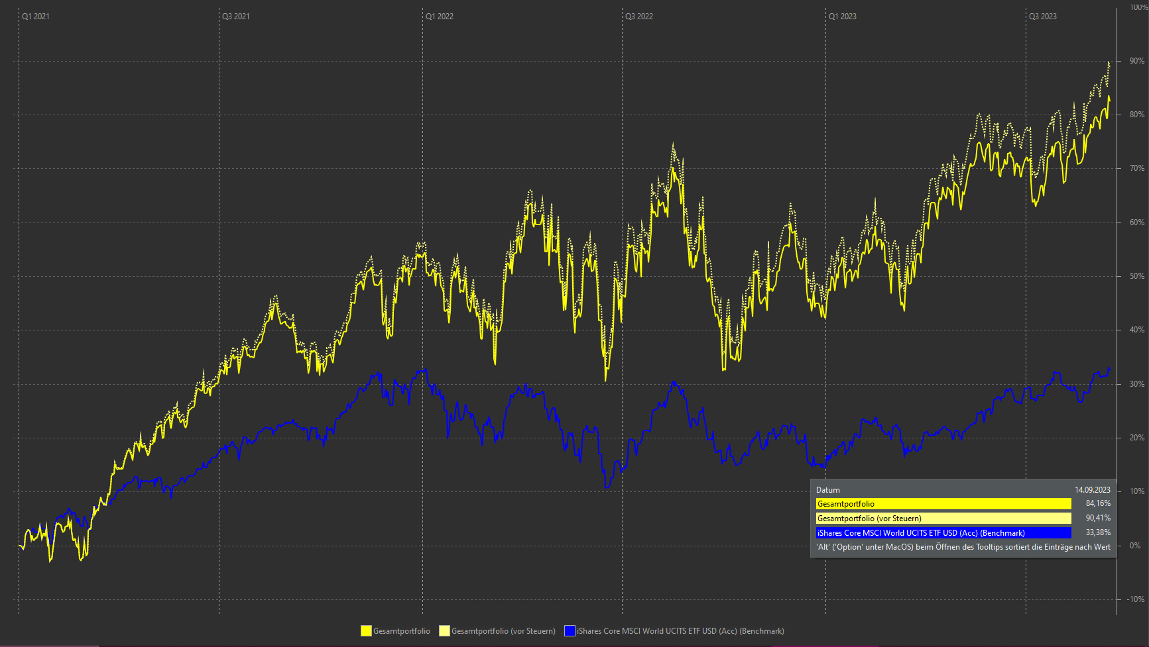The height and width of the screenshot is (647, 1149).
Task: Click the -10% label on the y-axis
Action: click(x=1136, y=599)
